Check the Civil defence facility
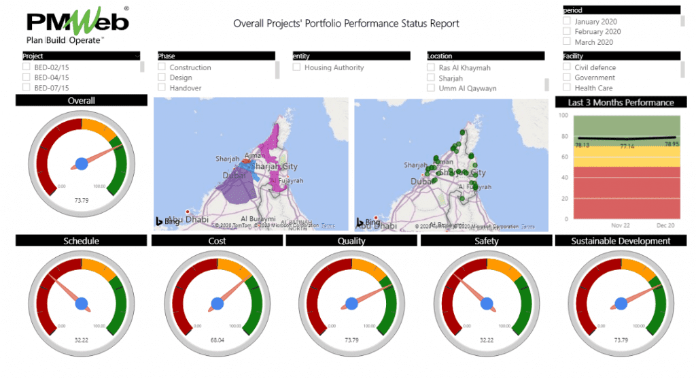The height and width of the screenshot is (379, 696). point(566,67)
